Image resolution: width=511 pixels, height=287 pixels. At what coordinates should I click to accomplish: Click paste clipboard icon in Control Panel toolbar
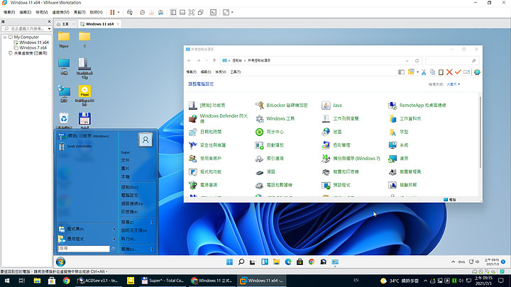(x=441, y=72)
